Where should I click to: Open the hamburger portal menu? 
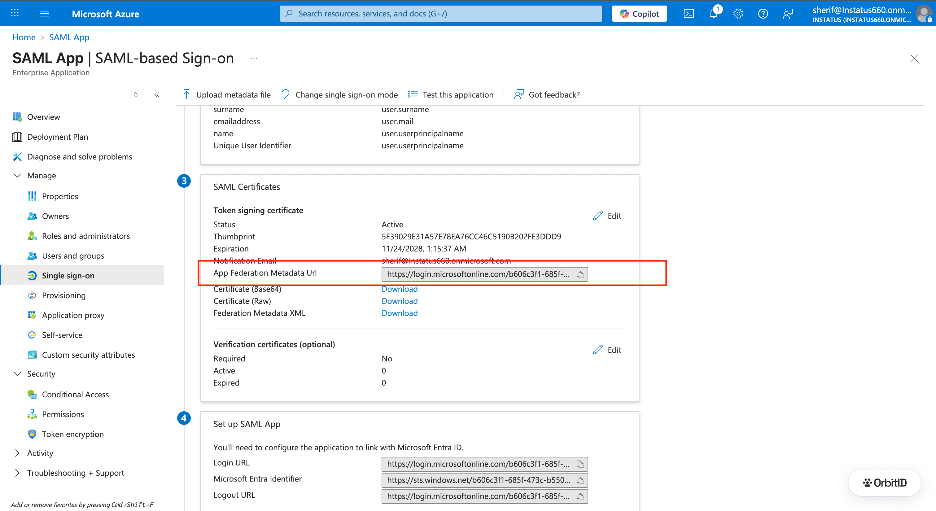pyautogui.click(x=44, y=13)
